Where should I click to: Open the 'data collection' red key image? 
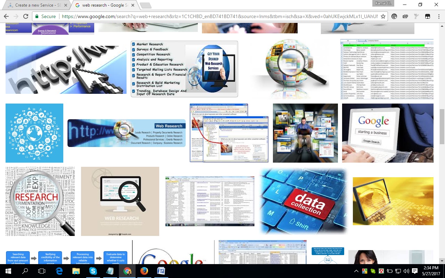click(303, 202)
